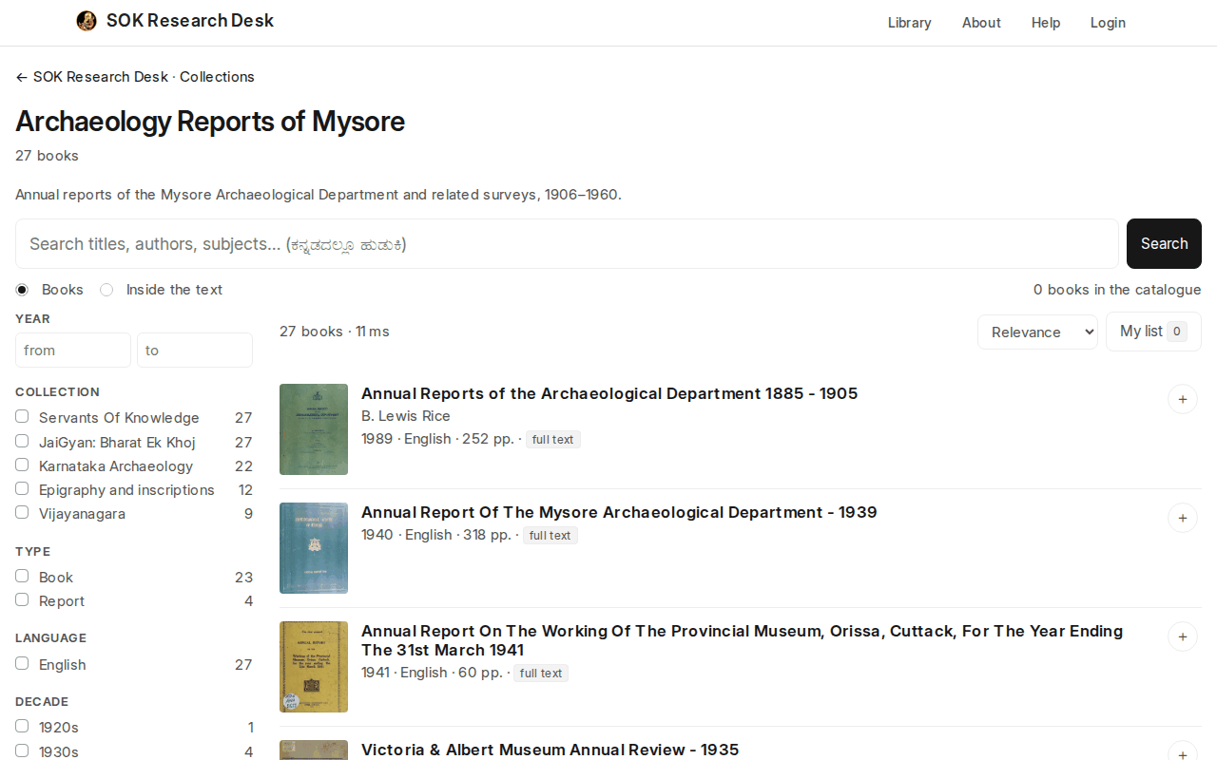Go back to SOK Research Desk Collections

coord(135,77)
